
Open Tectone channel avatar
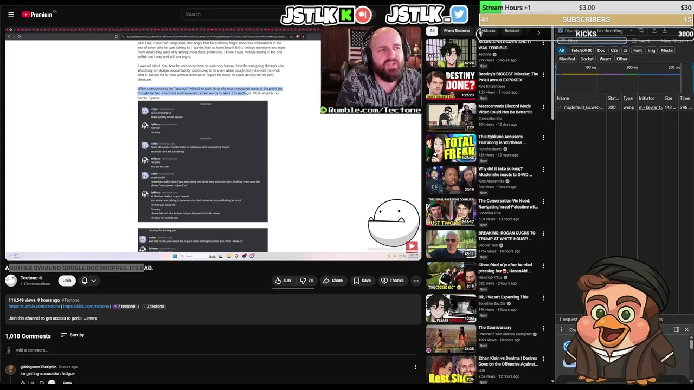[11, 280]
